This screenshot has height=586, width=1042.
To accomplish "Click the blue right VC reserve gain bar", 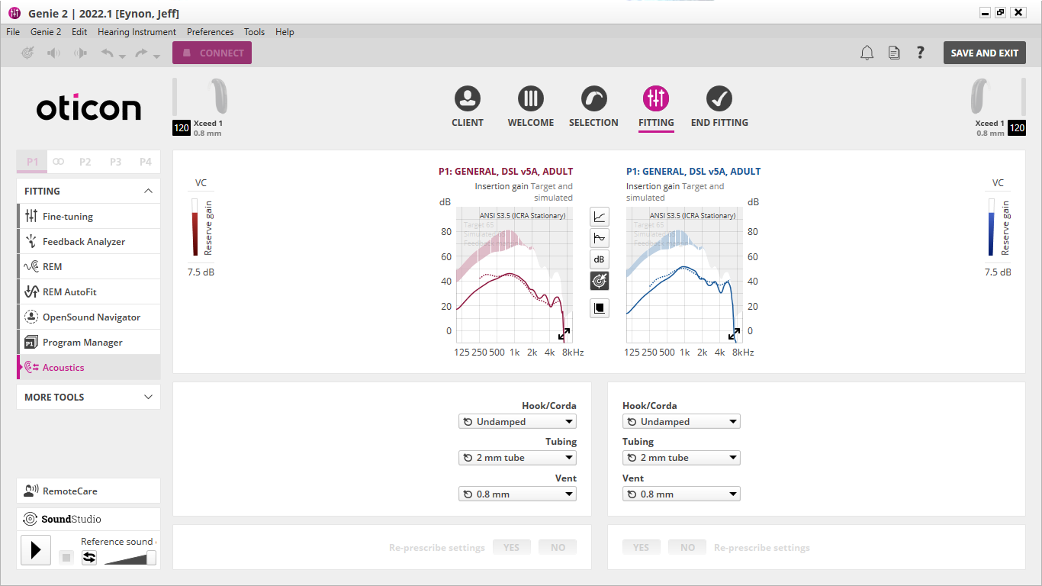I will [x=992, y=227].
